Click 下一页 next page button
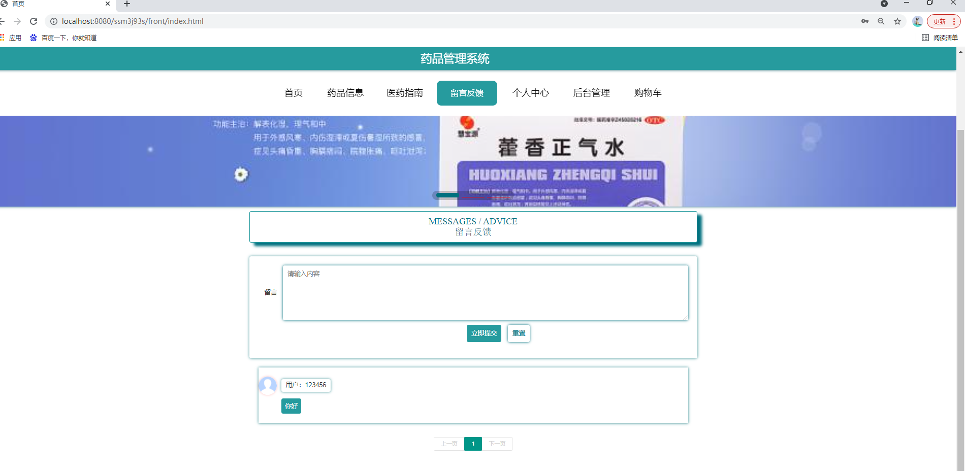Image resolution: width=965 pixels, height=471 pixels. (x=497, y=444)
